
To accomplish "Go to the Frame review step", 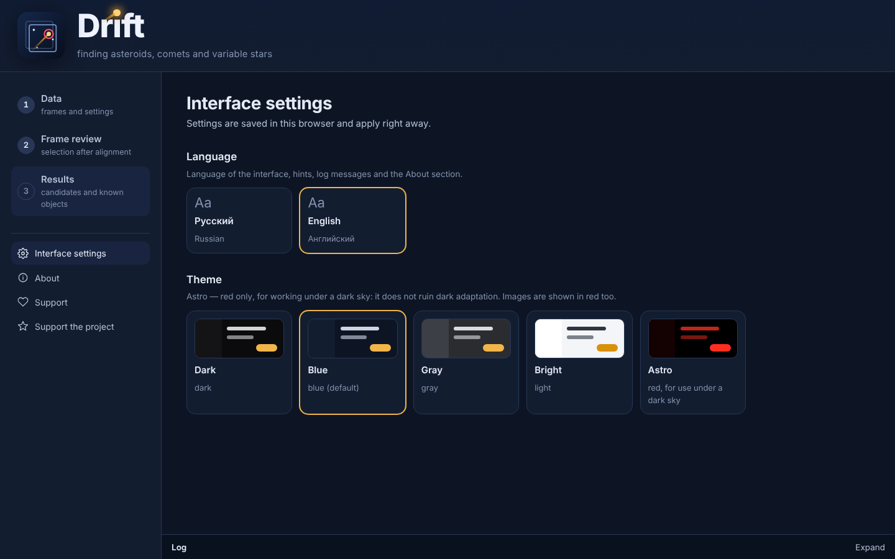I will 80,145.
